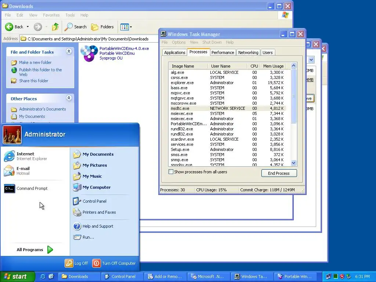Click the Share this folder icon
376x282 pixels.
point(14,81)
